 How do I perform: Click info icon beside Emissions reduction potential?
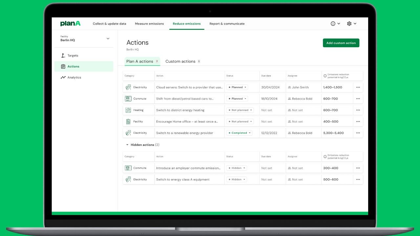tap(325, 76)
